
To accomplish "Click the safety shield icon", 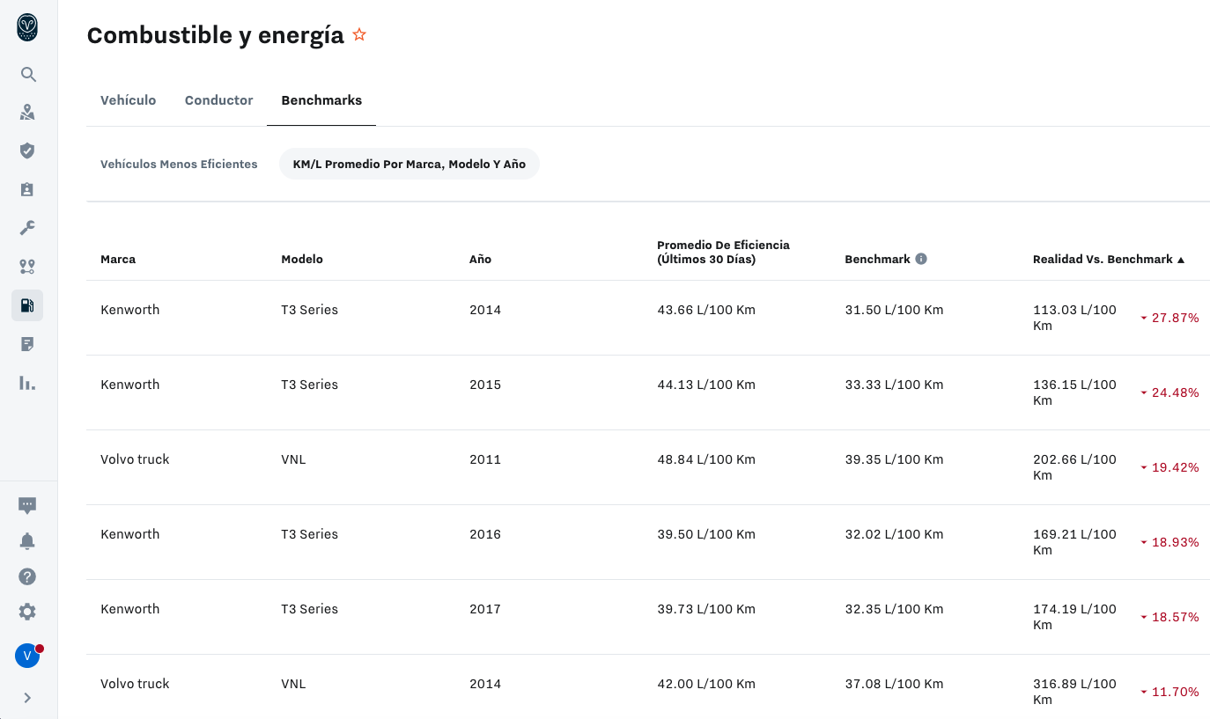I will point(27,150).
